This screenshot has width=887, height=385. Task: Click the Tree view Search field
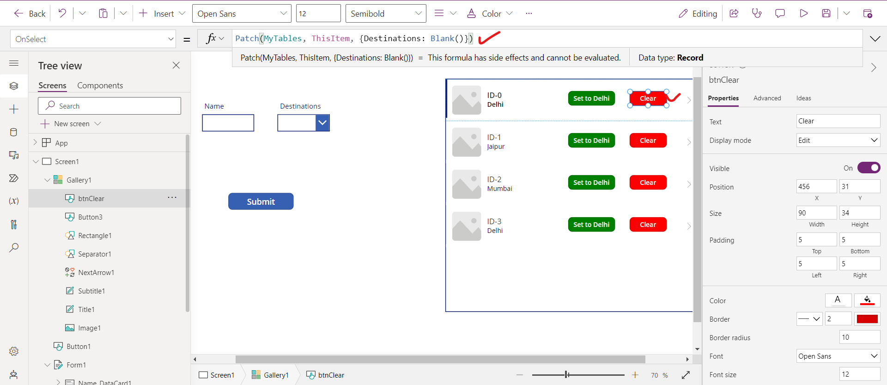(x=109, y=106)
